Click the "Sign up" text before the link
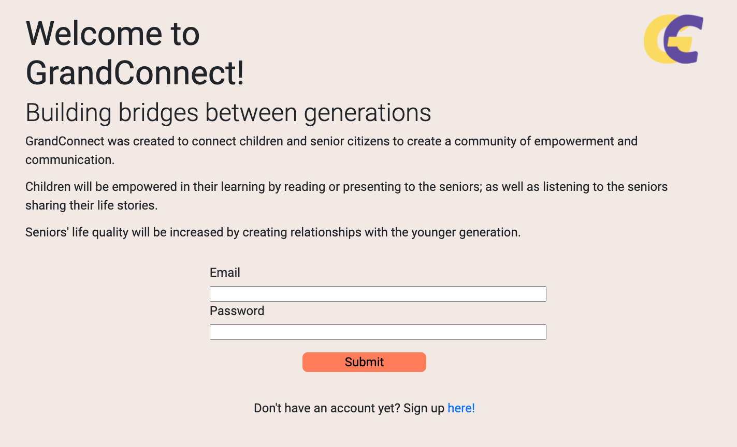This screenshot has width=737, height=447. 424,408
